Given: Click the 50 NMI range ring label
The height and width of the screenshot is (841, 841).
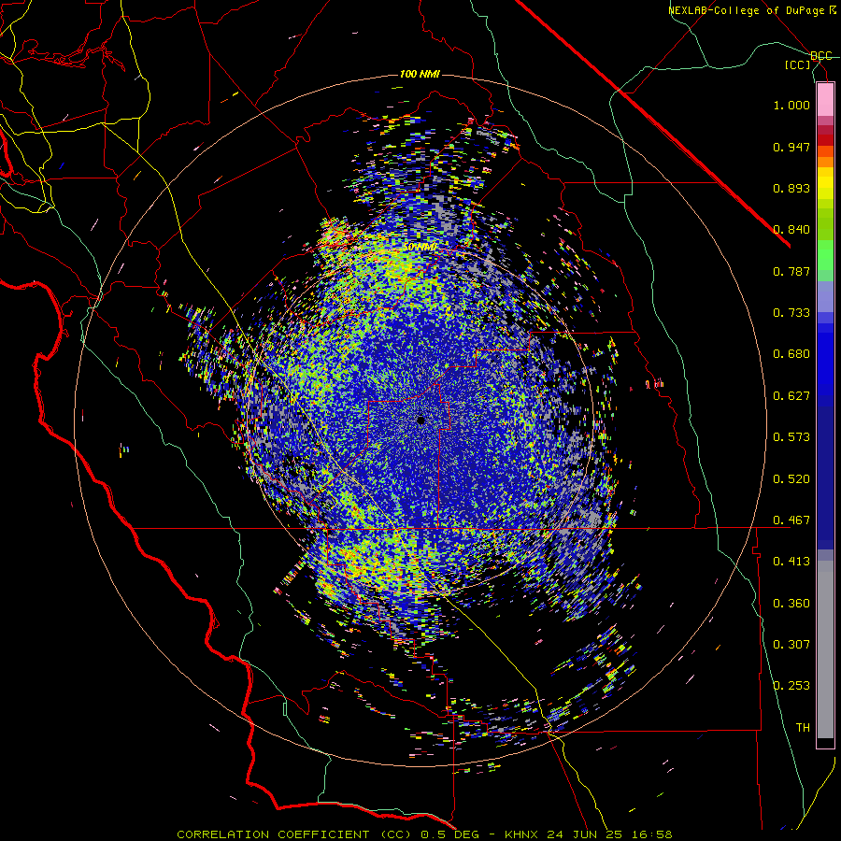Looking at the screenshot, I should coord(420,248).
